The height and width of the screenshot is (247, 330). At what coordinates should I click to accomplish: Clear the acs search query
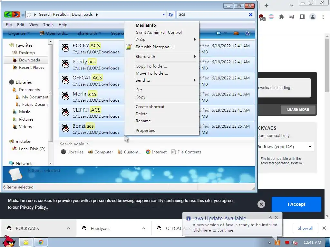click(x=250, y=14)
